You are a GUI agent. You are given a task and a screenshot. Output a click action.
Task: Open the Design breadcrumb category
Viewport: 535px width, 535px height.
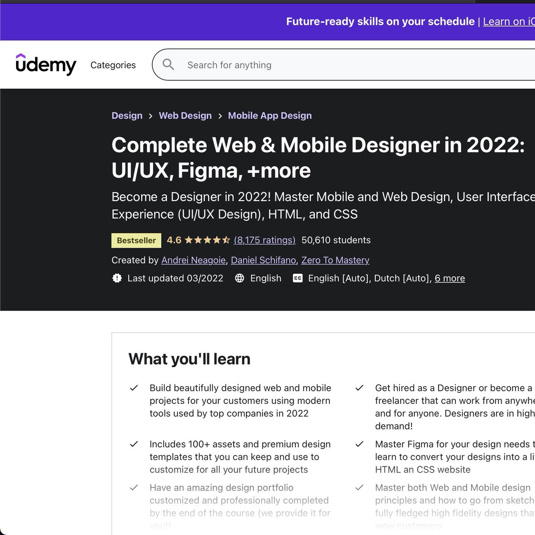tap(127, 115)
